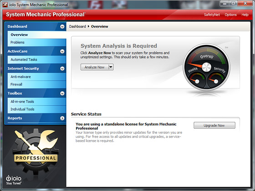Screen dimensions: 255x191
Task: Click Dashboard in the breadcrumb
Action: (77, 26)
